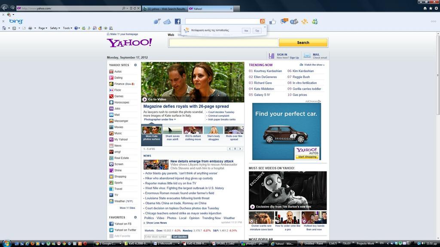Click the translator icon on Bing bar

point(305,21)
